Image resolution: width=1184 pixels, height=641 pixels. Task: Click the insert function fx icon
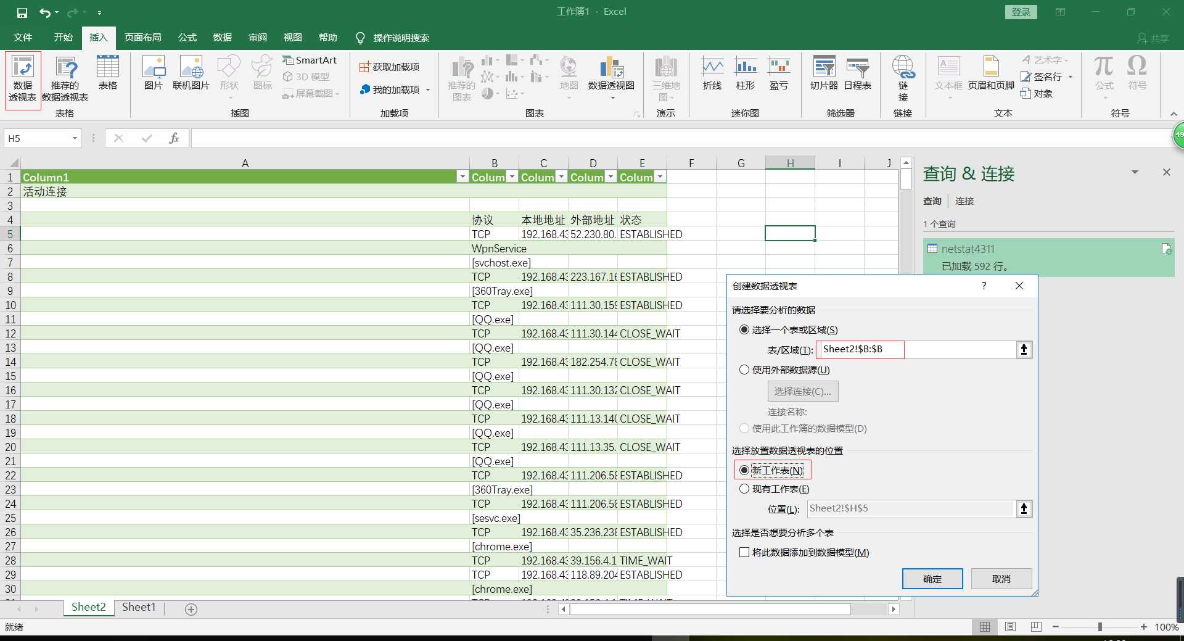pos(174,138)
